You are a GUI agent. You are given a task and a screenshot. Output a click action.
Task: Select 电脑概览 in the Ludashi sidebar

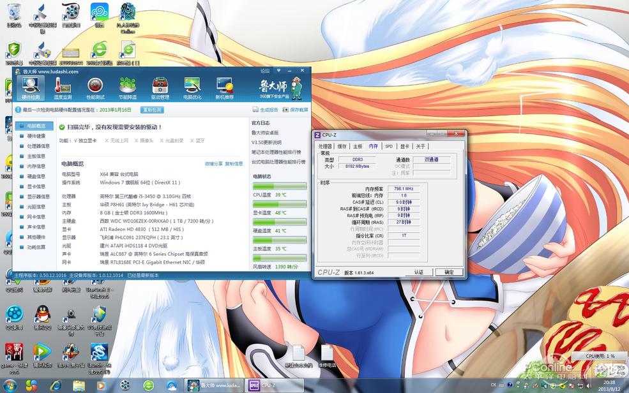tap(34, 126)
